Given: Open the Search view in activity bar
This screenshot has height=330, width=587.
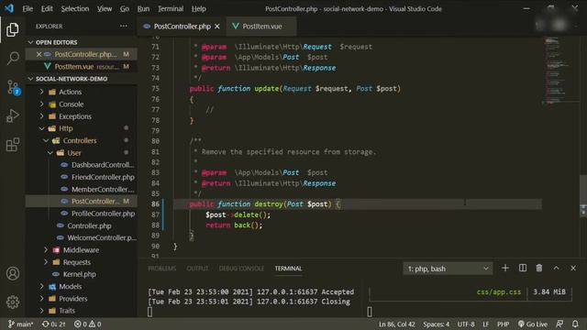Looking at the screenshot, I should point(13,58).
